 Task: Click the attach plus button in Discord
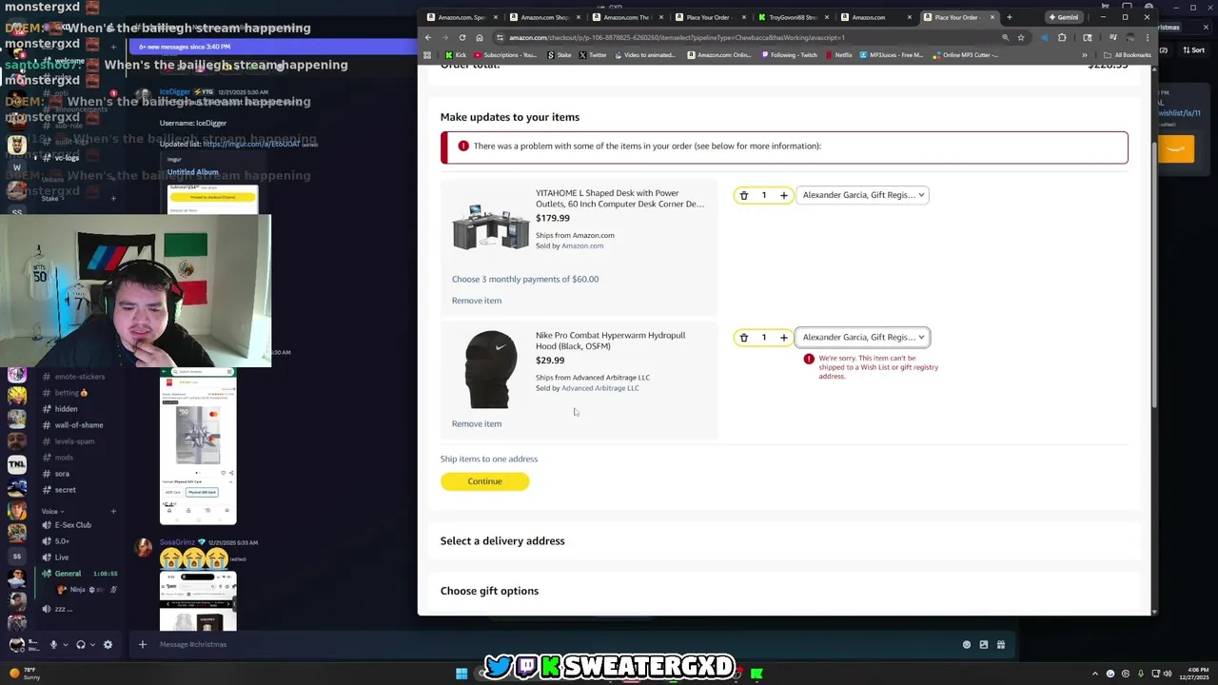(x=143, y=645)
